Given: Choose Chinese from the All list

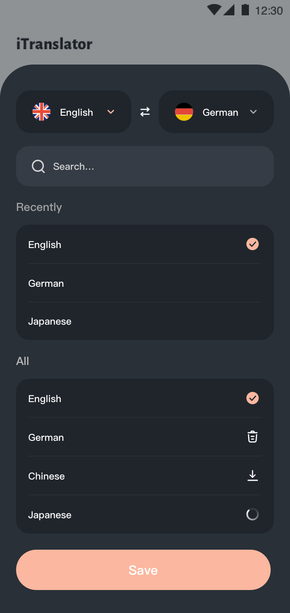Looking at the screenshot, I should pyautogui.click(x=47, y=476).
